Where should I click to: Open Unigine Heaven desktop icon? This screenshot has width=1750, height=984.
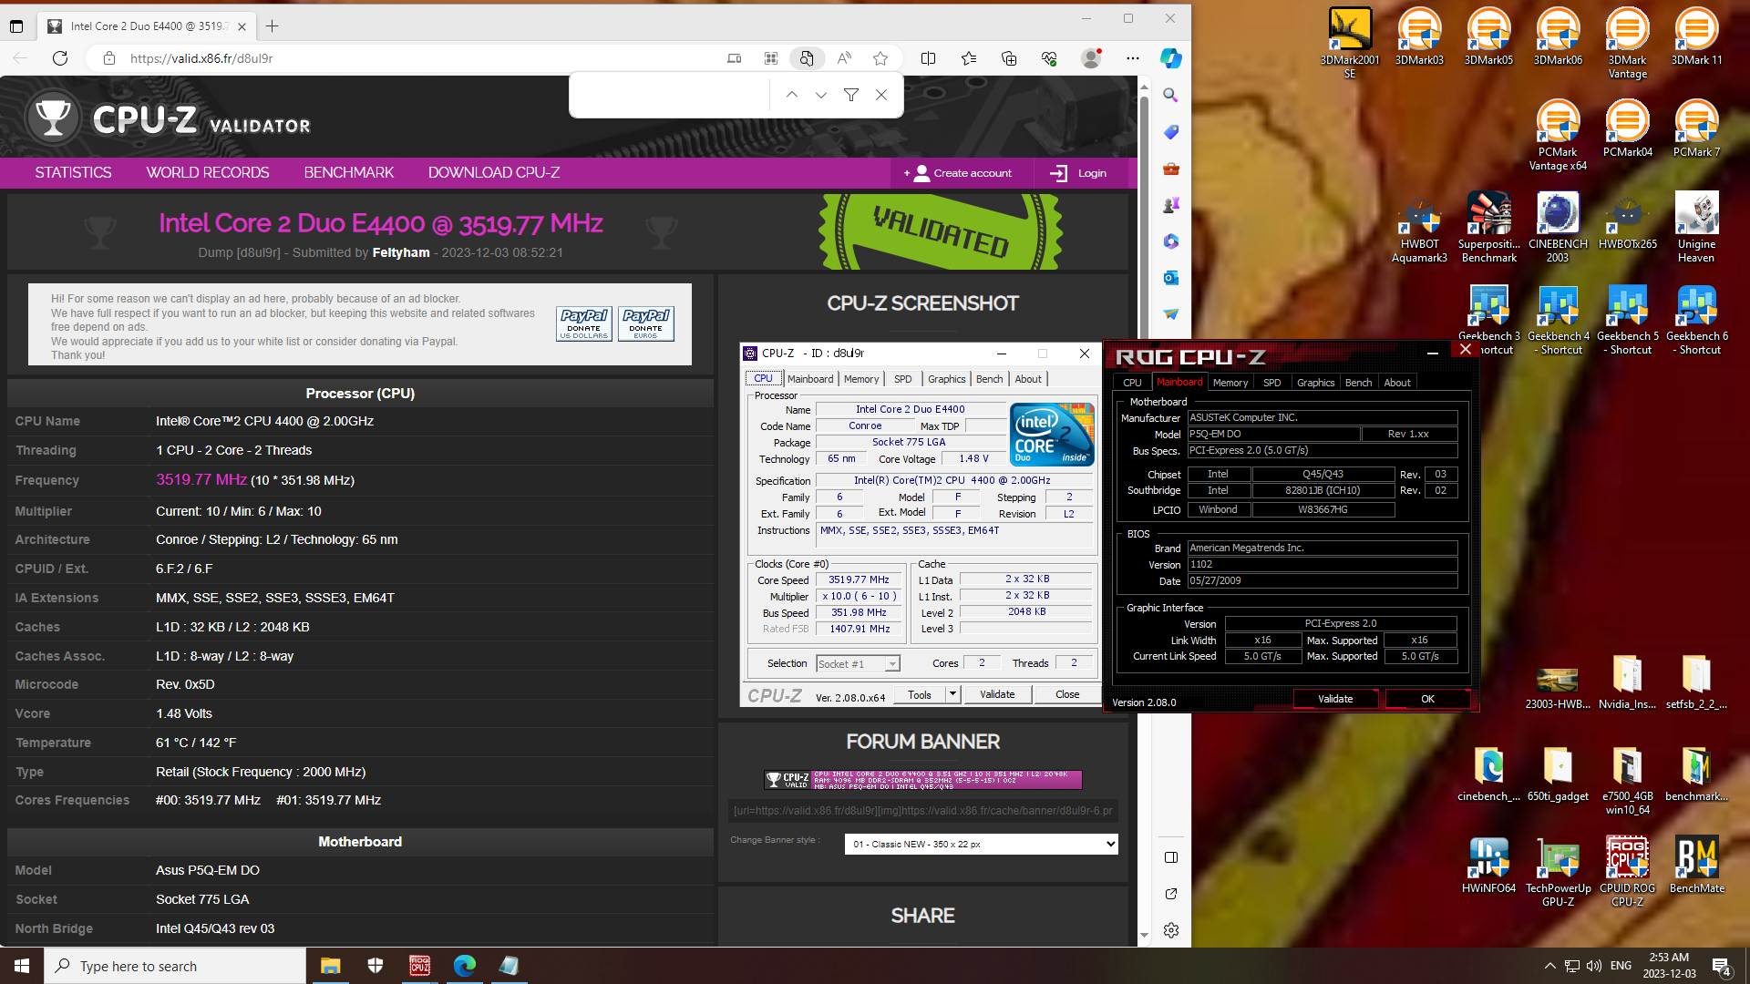pyautogui.click(x=1696, y=227)
